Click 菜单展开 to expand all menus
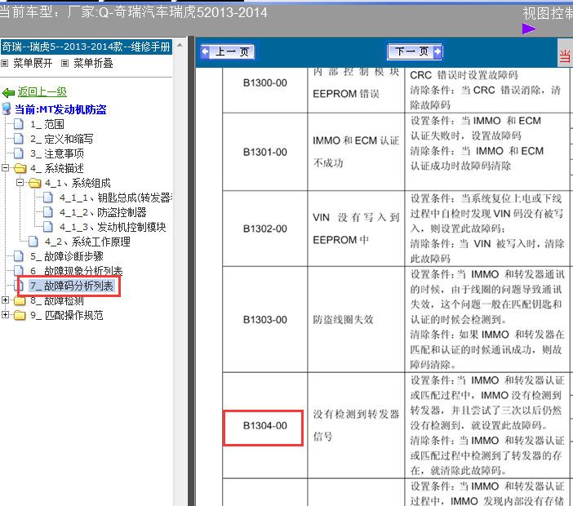Viewport: 573px width, 506px height. pyautogui.click(x=33, y=63)
